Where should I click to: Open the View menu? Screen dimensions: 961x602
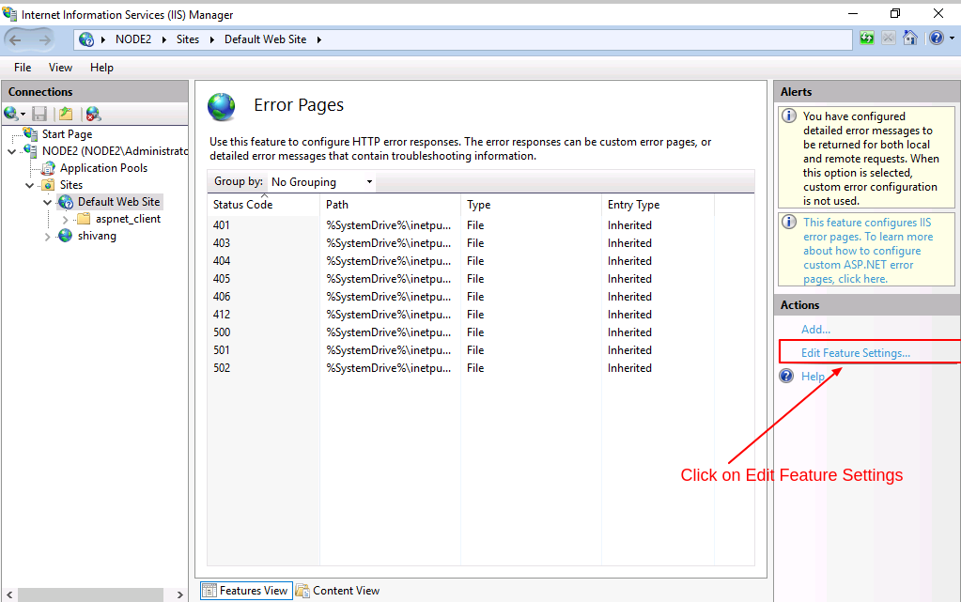pyautogui.click(x=60, y=68)
